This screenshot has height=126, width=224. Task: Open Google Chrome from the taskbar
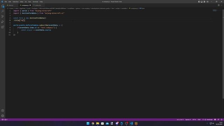(x=93, y=123)
